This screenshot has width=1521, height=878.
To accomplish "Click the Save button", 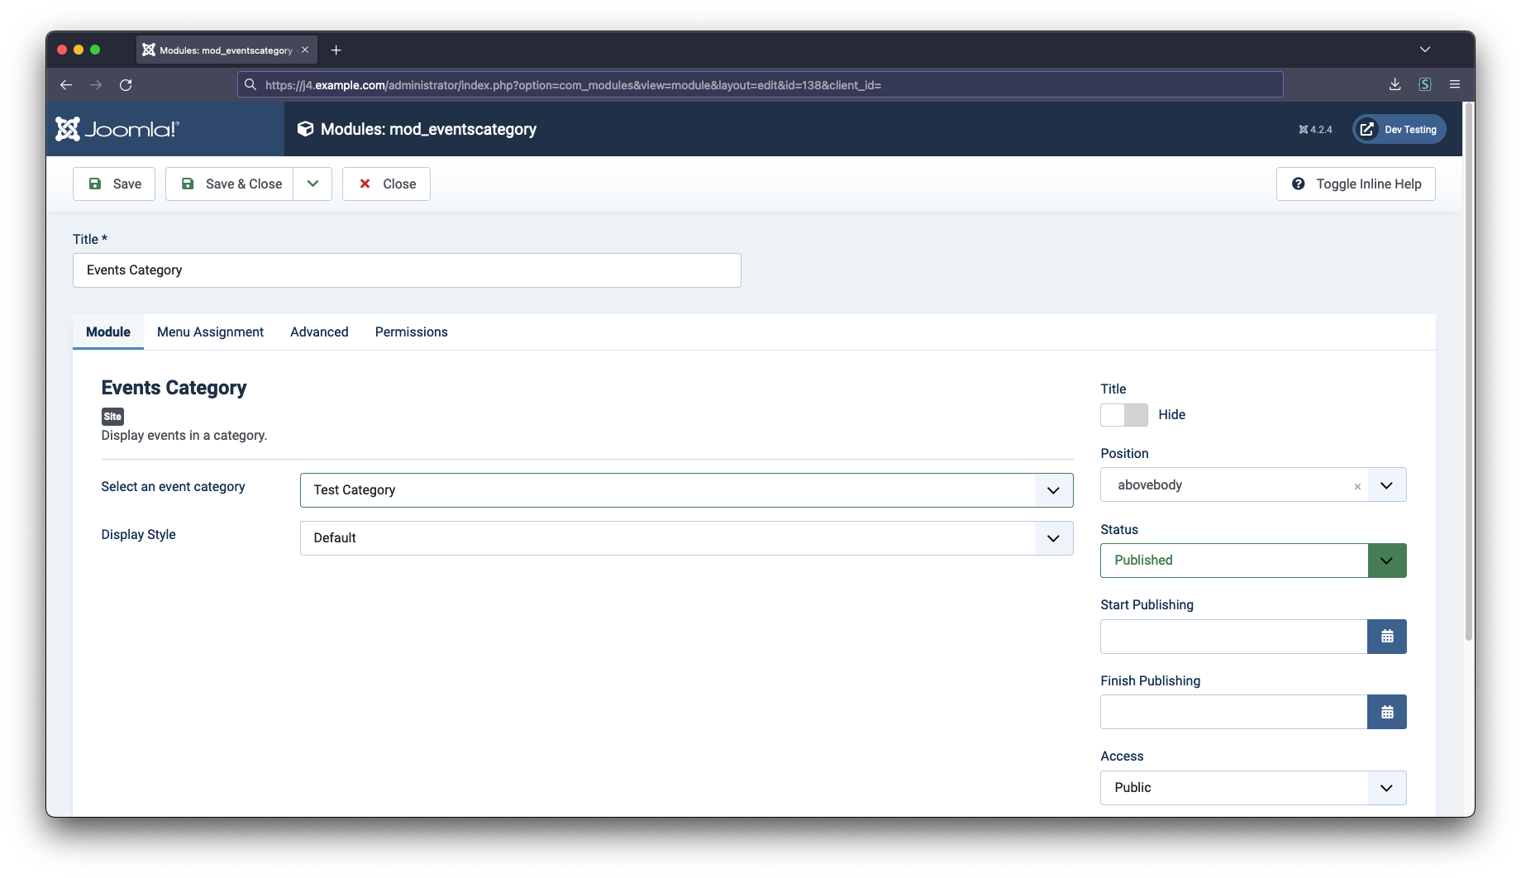I will pyautogui.click(x=114, y=184).
